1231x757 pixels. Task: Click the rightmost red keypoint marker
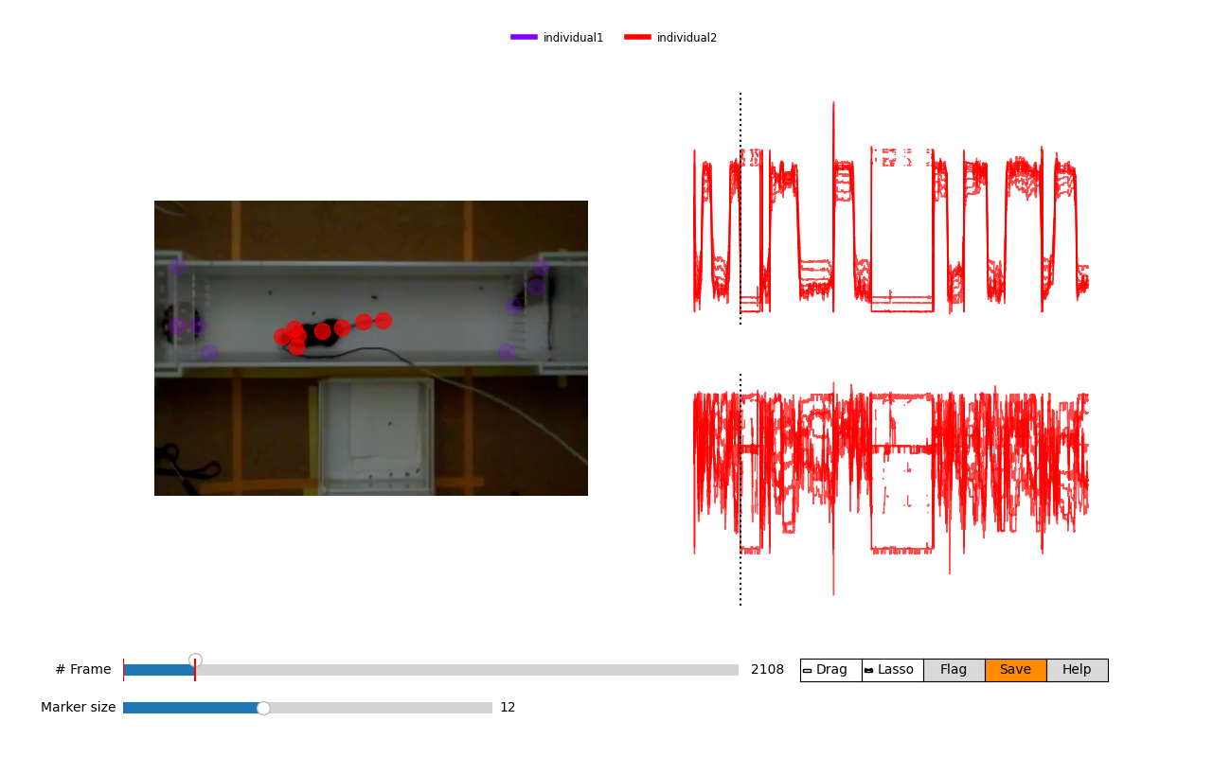coord(383,321)
